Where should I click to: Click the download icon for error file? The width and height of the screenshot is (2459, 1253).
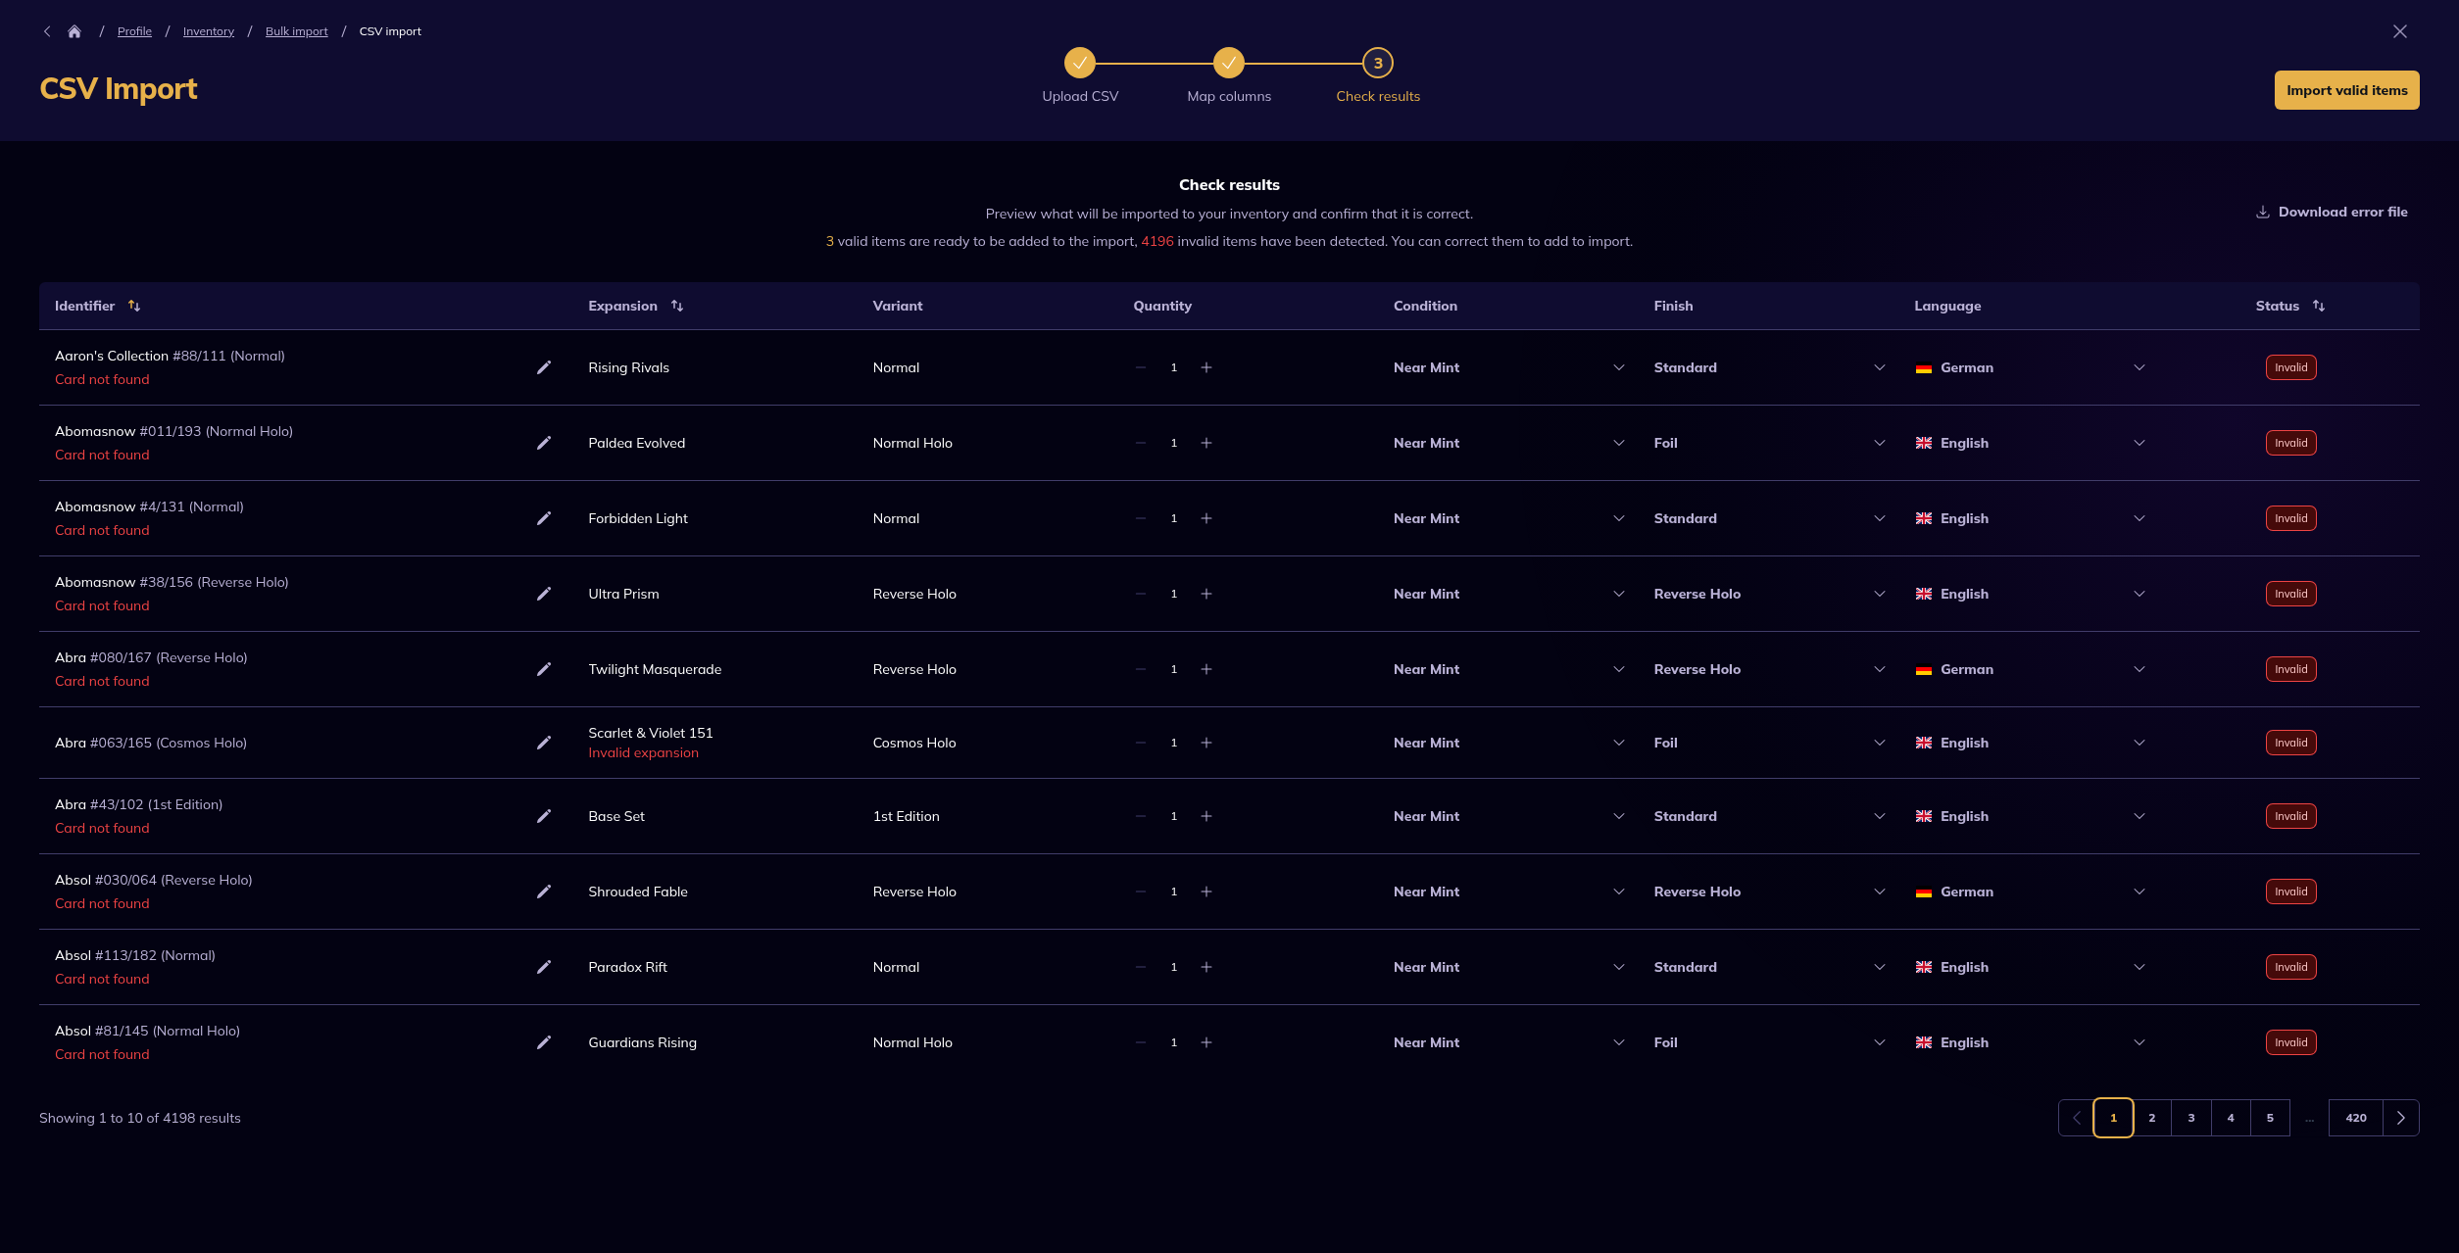point(2263,212)
